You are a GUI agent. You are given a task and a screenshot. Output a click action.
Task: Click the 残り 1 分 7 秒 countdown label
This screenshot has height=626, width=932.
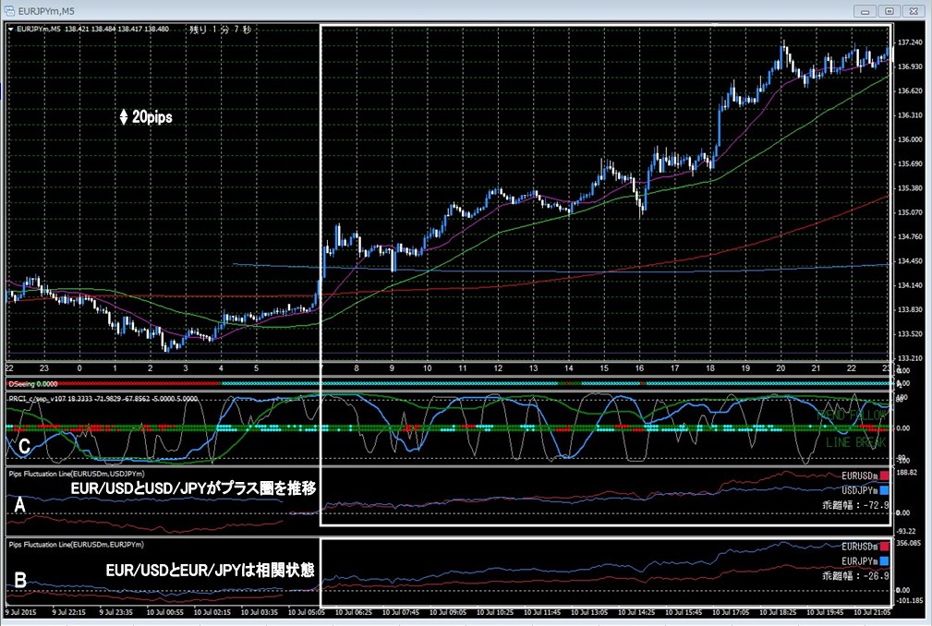[220, 30]
